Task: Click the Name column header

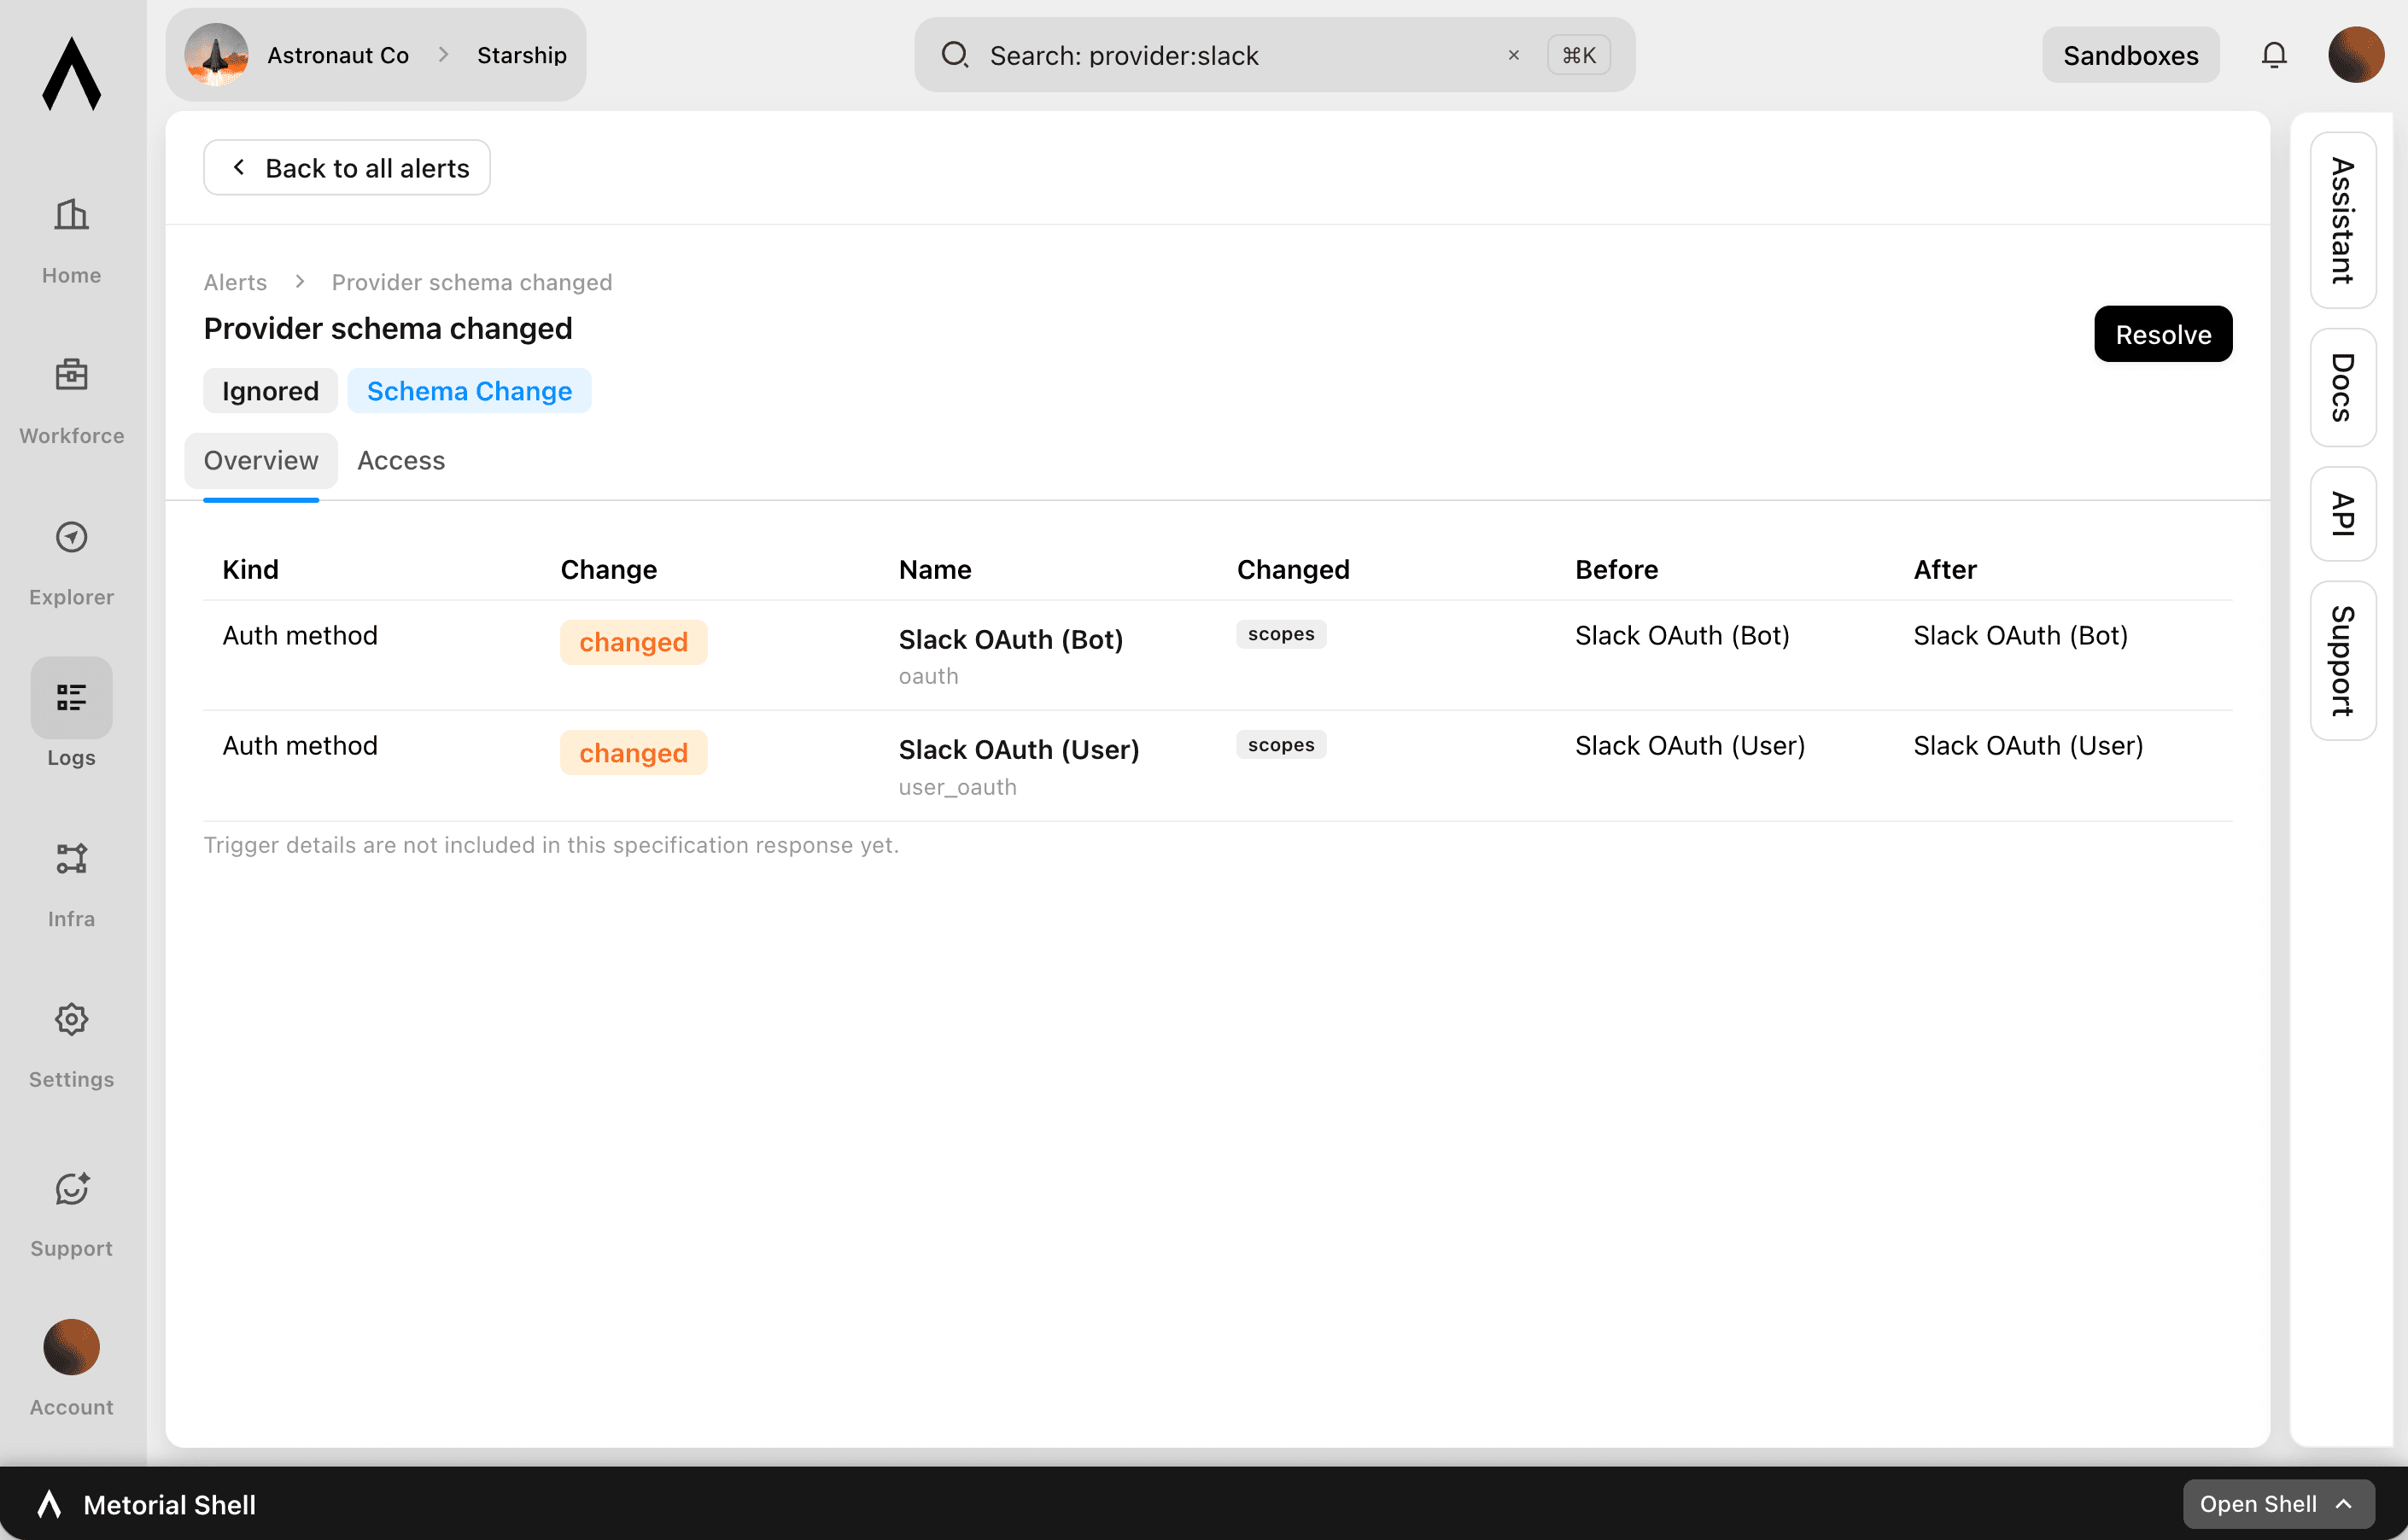Action: 935,569
